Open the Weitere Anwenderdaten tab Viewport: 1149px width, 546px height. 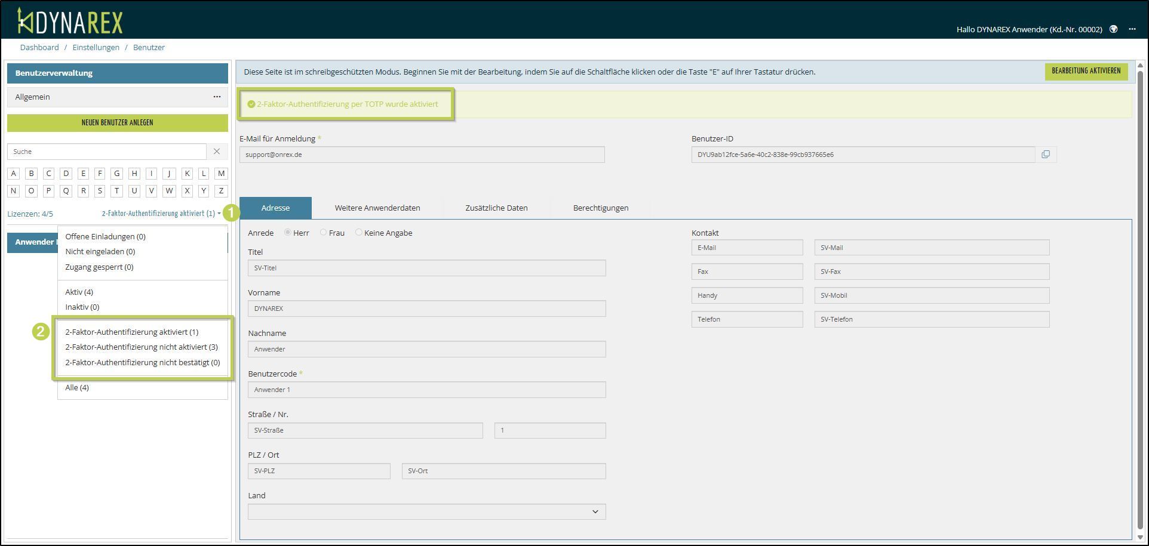(377, 208)
